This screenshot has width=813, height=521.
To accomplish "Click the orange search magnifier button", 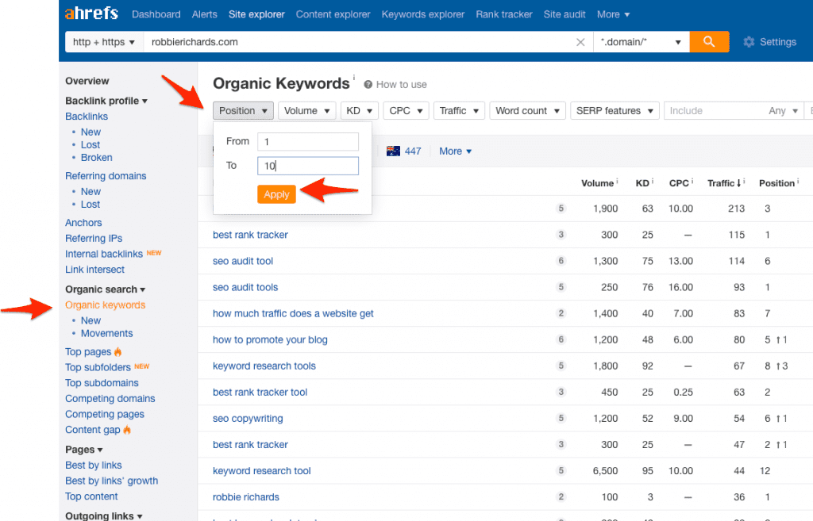I will point(709,42).
